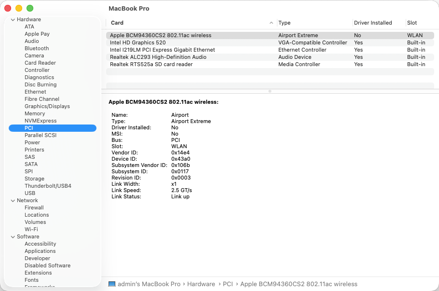Click the Software section label

point(28,236)
